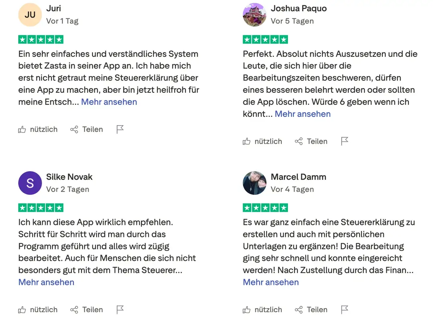Open Joshua Paquo's profile picture

(x=255, y=15)
